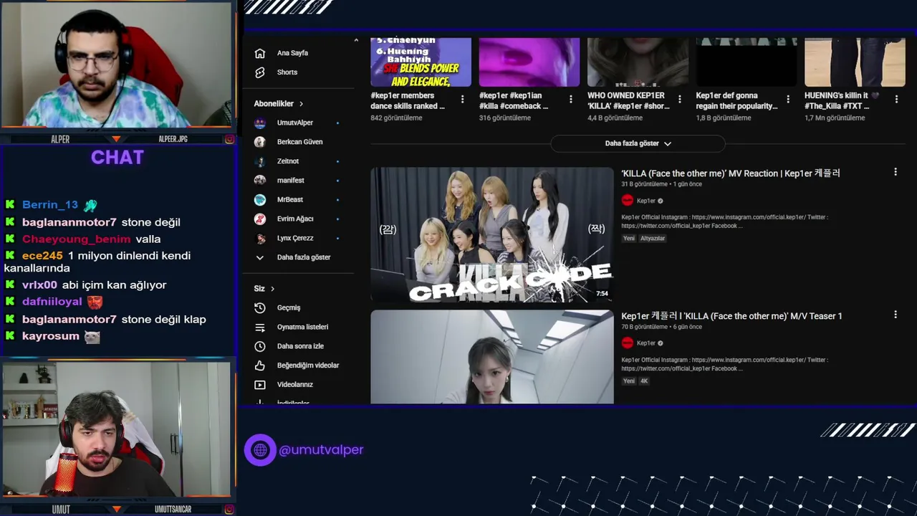917x516 pixels.
Task: Open options menu for M/V Teaser 1 video
Action: (895, 315)
